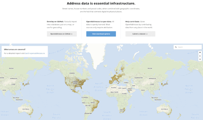203x120 pixels.
Task: Click the arrow on Submit a dataset
Action: (x=147, y=34)
